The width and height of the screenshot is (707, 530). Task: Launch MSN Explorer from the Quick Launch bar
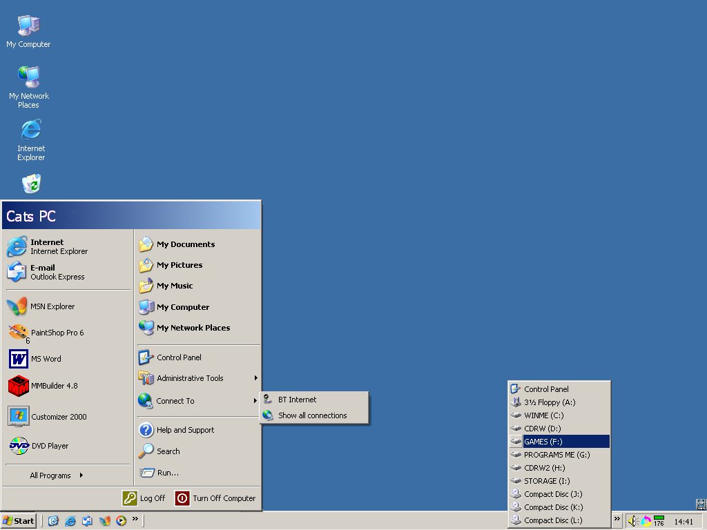click(104, 521)
